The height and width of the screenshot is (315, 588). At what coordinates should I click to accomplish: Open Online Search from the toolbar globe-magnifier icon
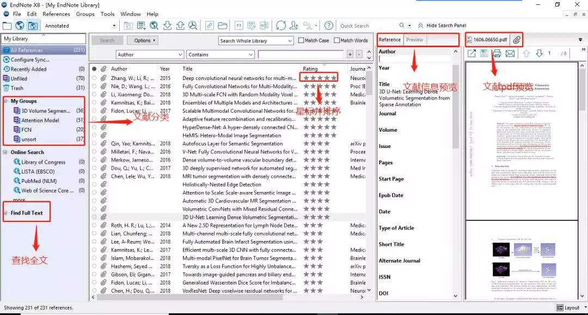click(x=154, y=26)
